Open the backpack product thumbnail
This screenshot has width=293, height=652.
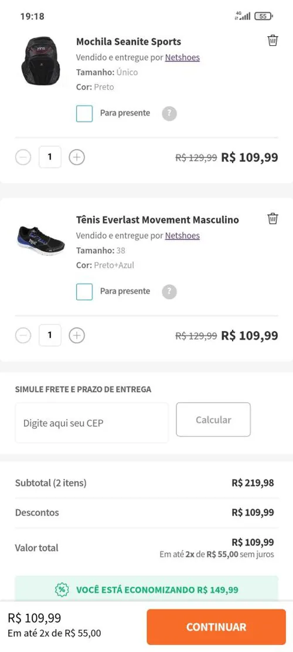(41, 60)
